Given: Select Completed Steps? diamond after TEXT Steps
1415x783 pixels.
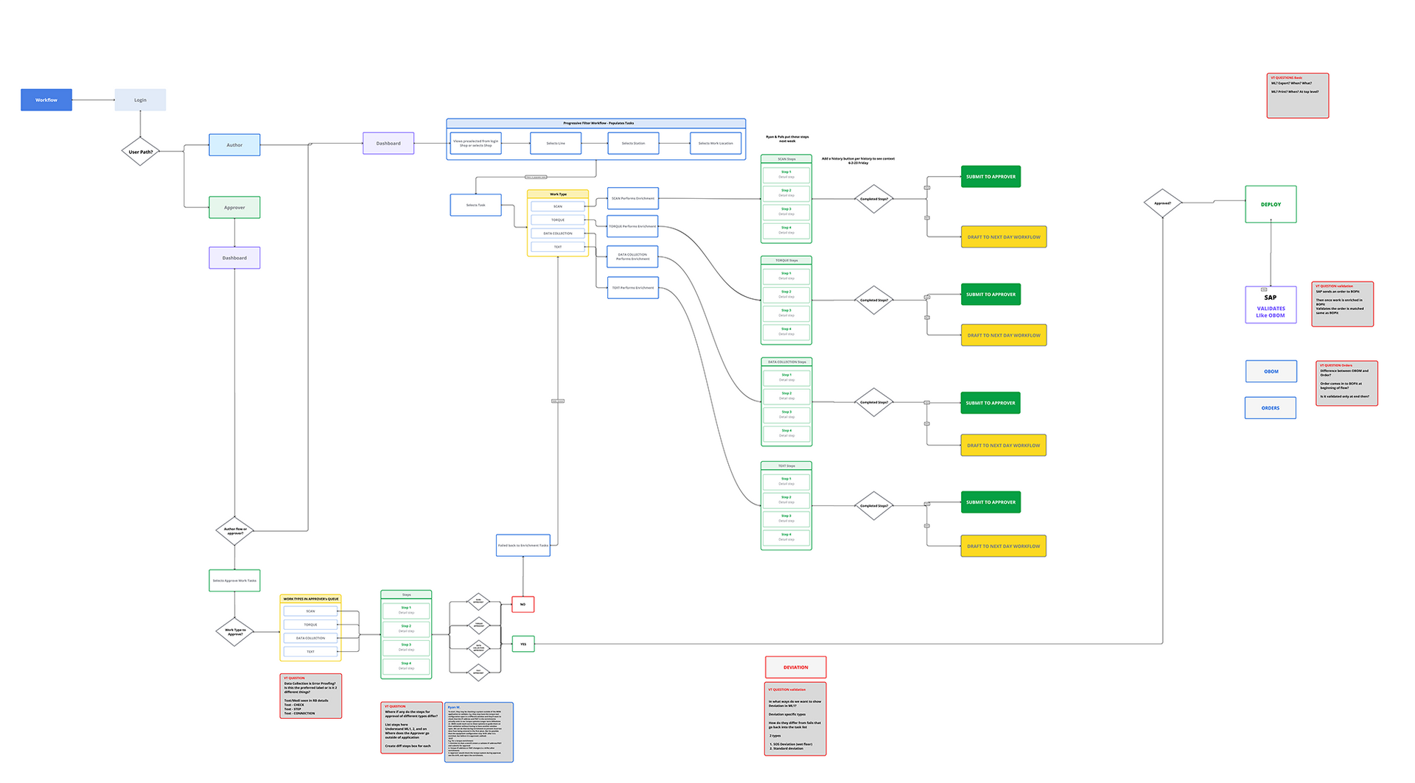Looking at the screenshot, I should coord(874,506).
